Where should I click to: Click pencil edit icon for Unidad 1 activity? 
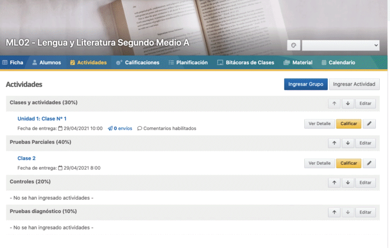(x=369, y=124)
